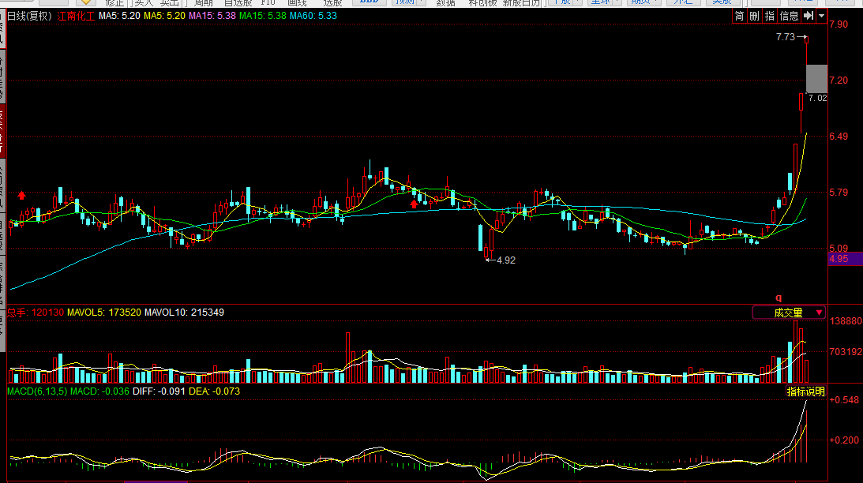Click the 5.79 price axis label
The width and height of the screenshot is (863, 483).
pos(839,193)
